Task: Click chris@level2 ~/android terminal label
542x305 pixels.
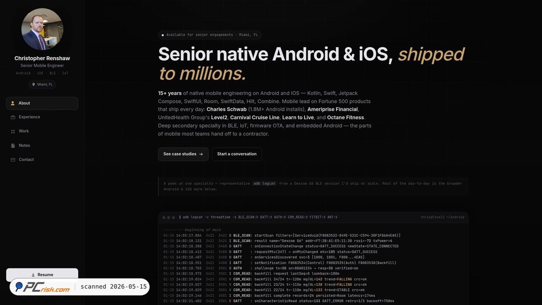Action: (x=442, y=217)
